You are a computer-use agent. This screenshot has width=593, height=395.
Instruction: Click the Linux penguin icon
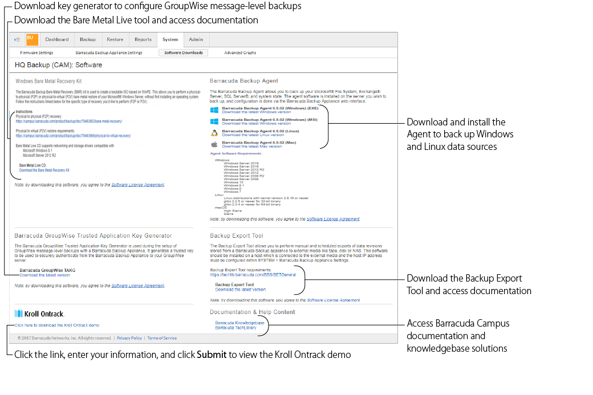[214, 133]
